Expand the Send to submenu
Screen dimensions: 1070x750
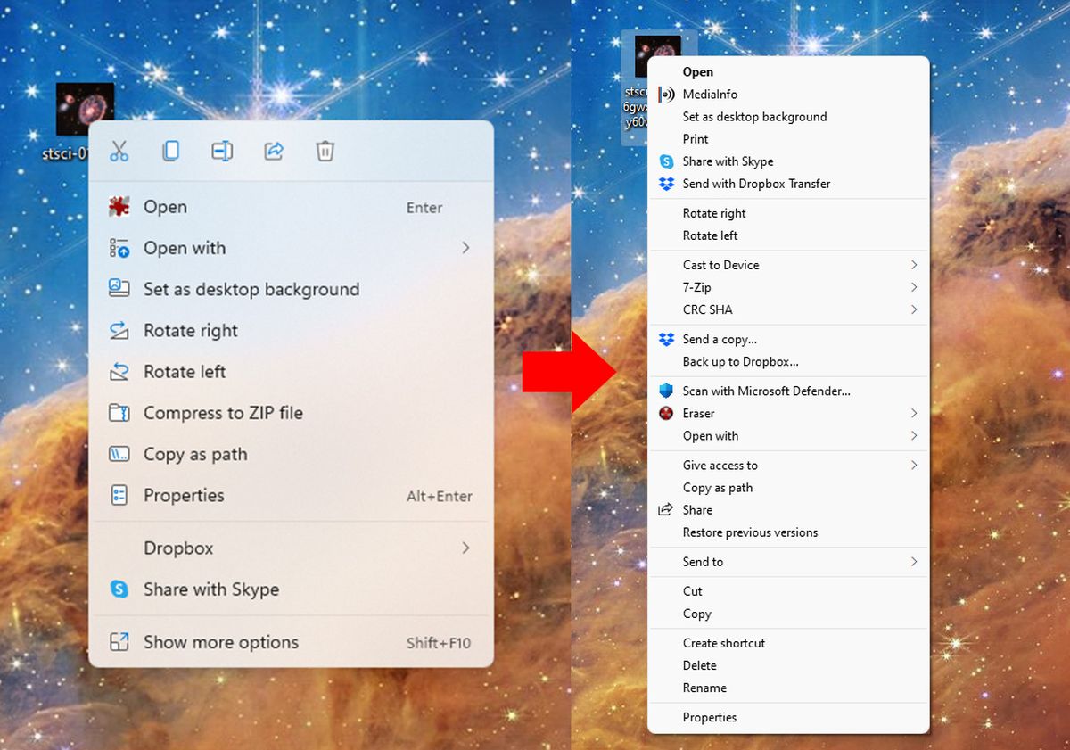point(914,562)
